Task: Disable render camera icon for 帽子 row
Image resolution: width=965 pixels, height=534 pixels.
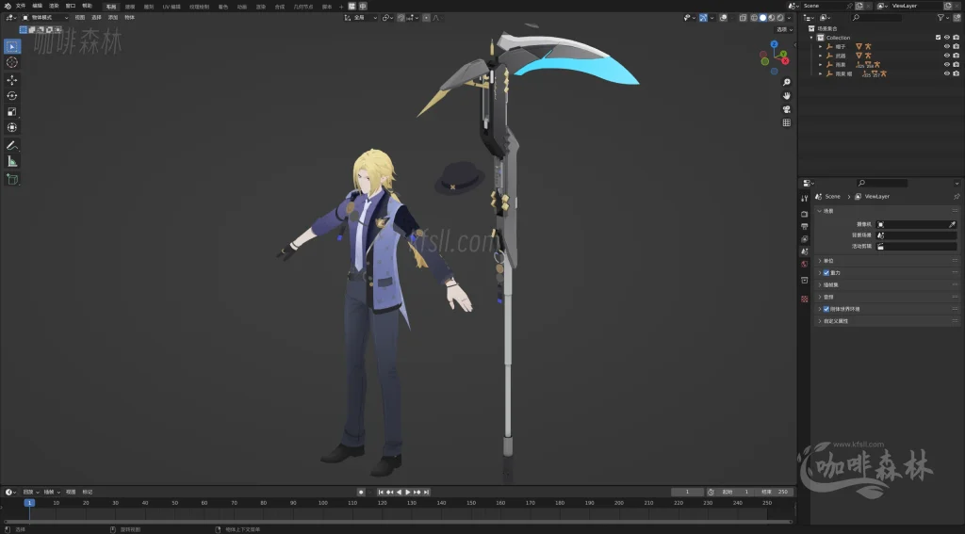Action: [956, 46]
